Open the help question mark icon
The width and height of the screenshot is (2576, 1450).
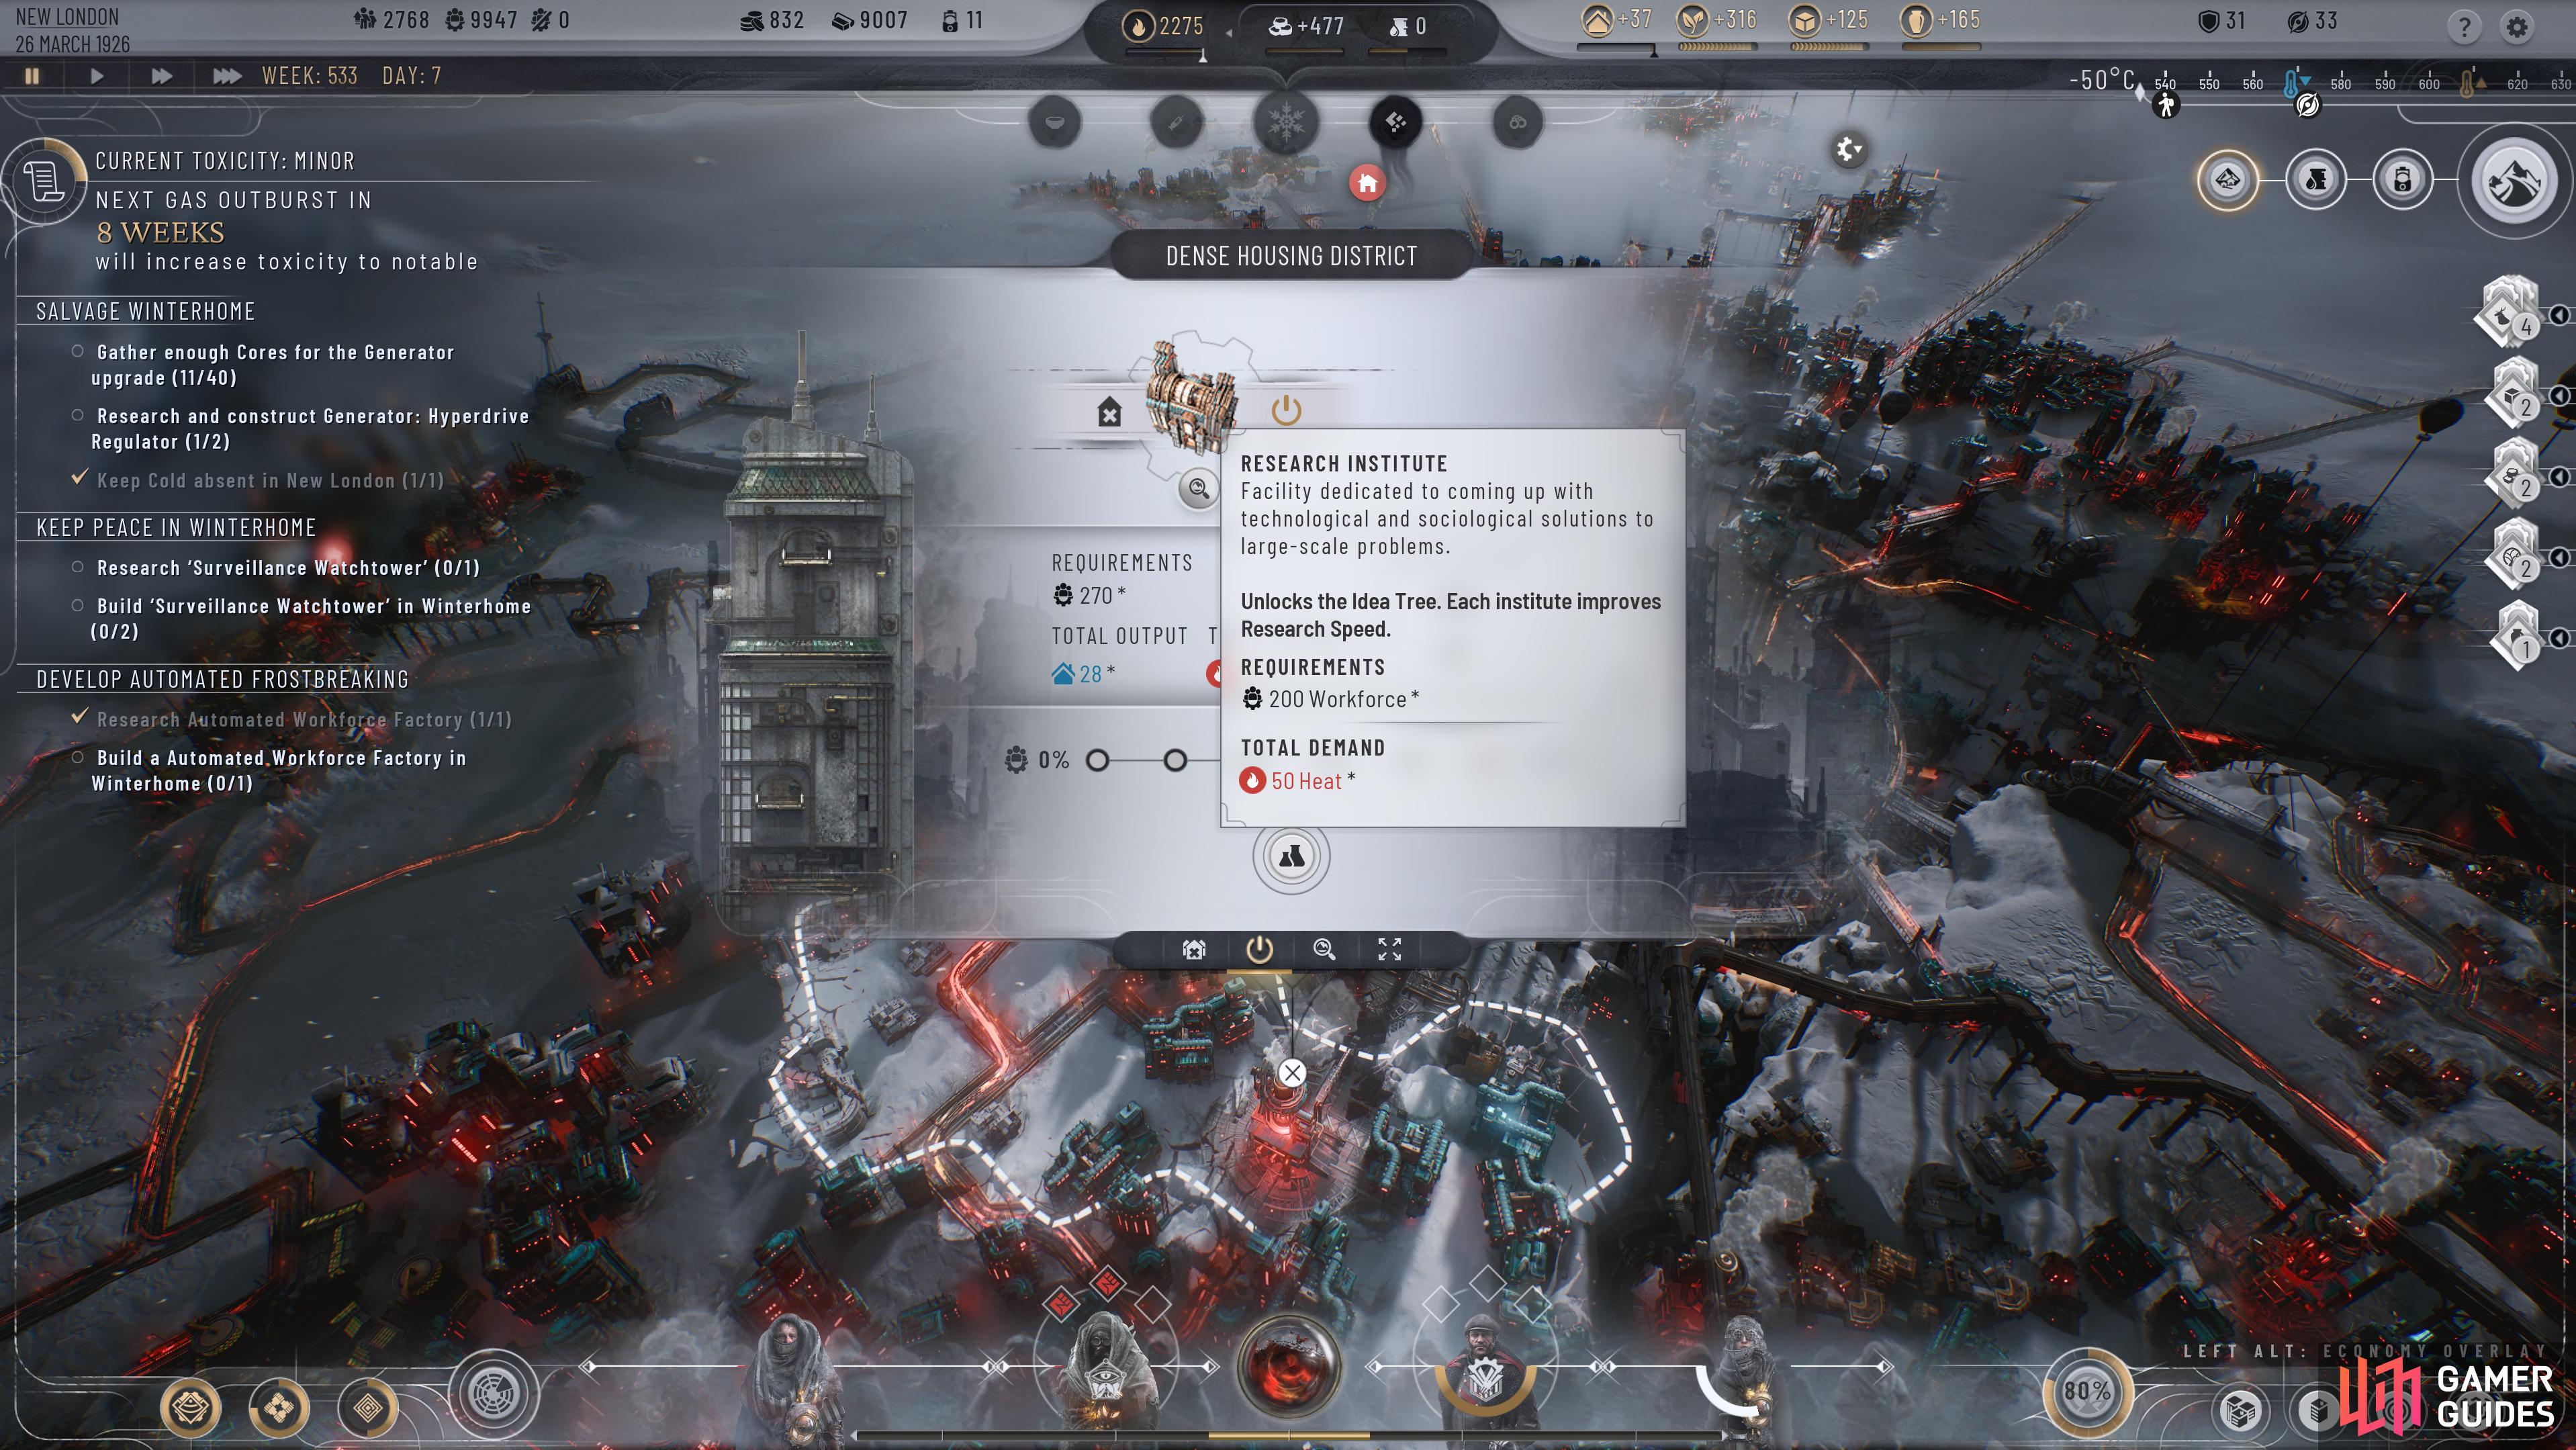click(2464, 27)
